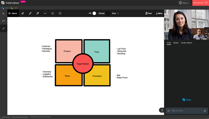Clear the whiteboard
Screen dimensions: 209x119
pyautogui.click(x=149, y=13)
